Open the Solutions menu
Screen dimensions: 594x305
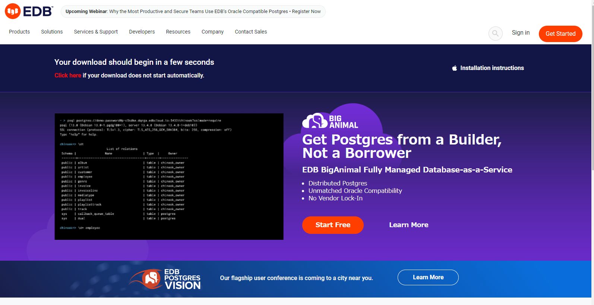pos(52,32)
